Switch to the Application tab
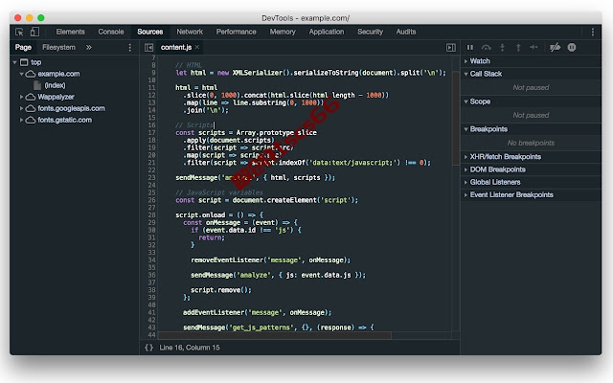The image size is (613, 383). coord(327,32)
